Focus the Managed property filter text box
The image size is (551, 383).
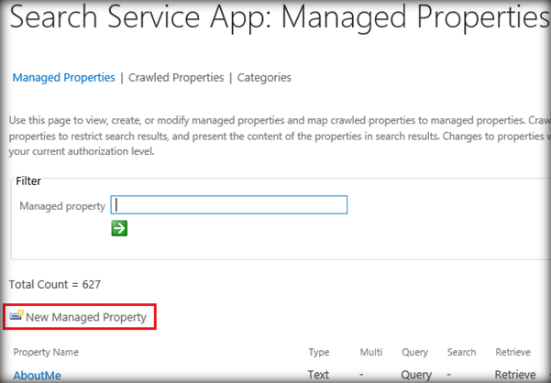click(228, 205)
